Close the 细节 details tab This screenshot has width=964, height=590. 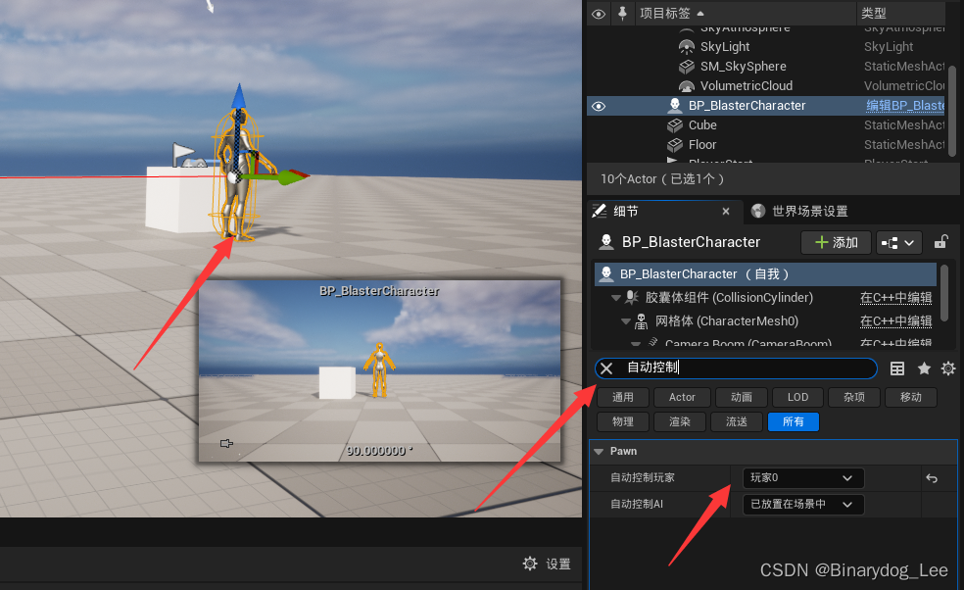click(x=726, y=212)
